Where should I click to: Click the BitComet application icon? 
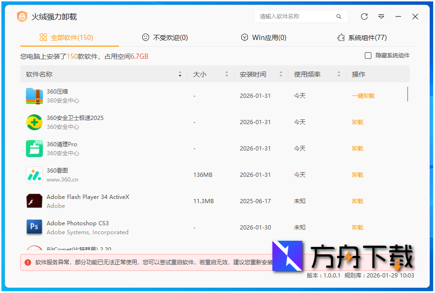(x=34, y=249)
